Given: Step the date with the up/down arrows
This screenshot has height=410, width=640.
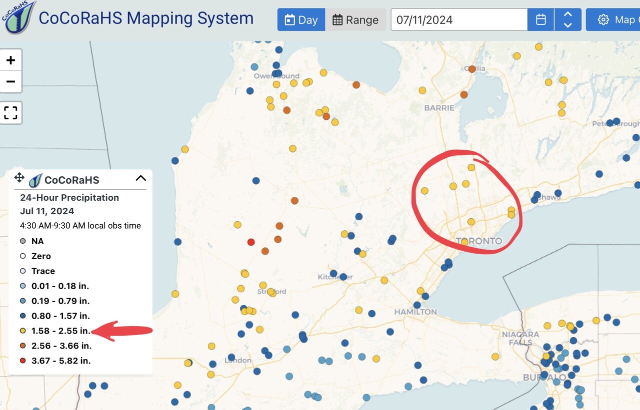Looking at the screenshot, I should [x=567, y=19].
